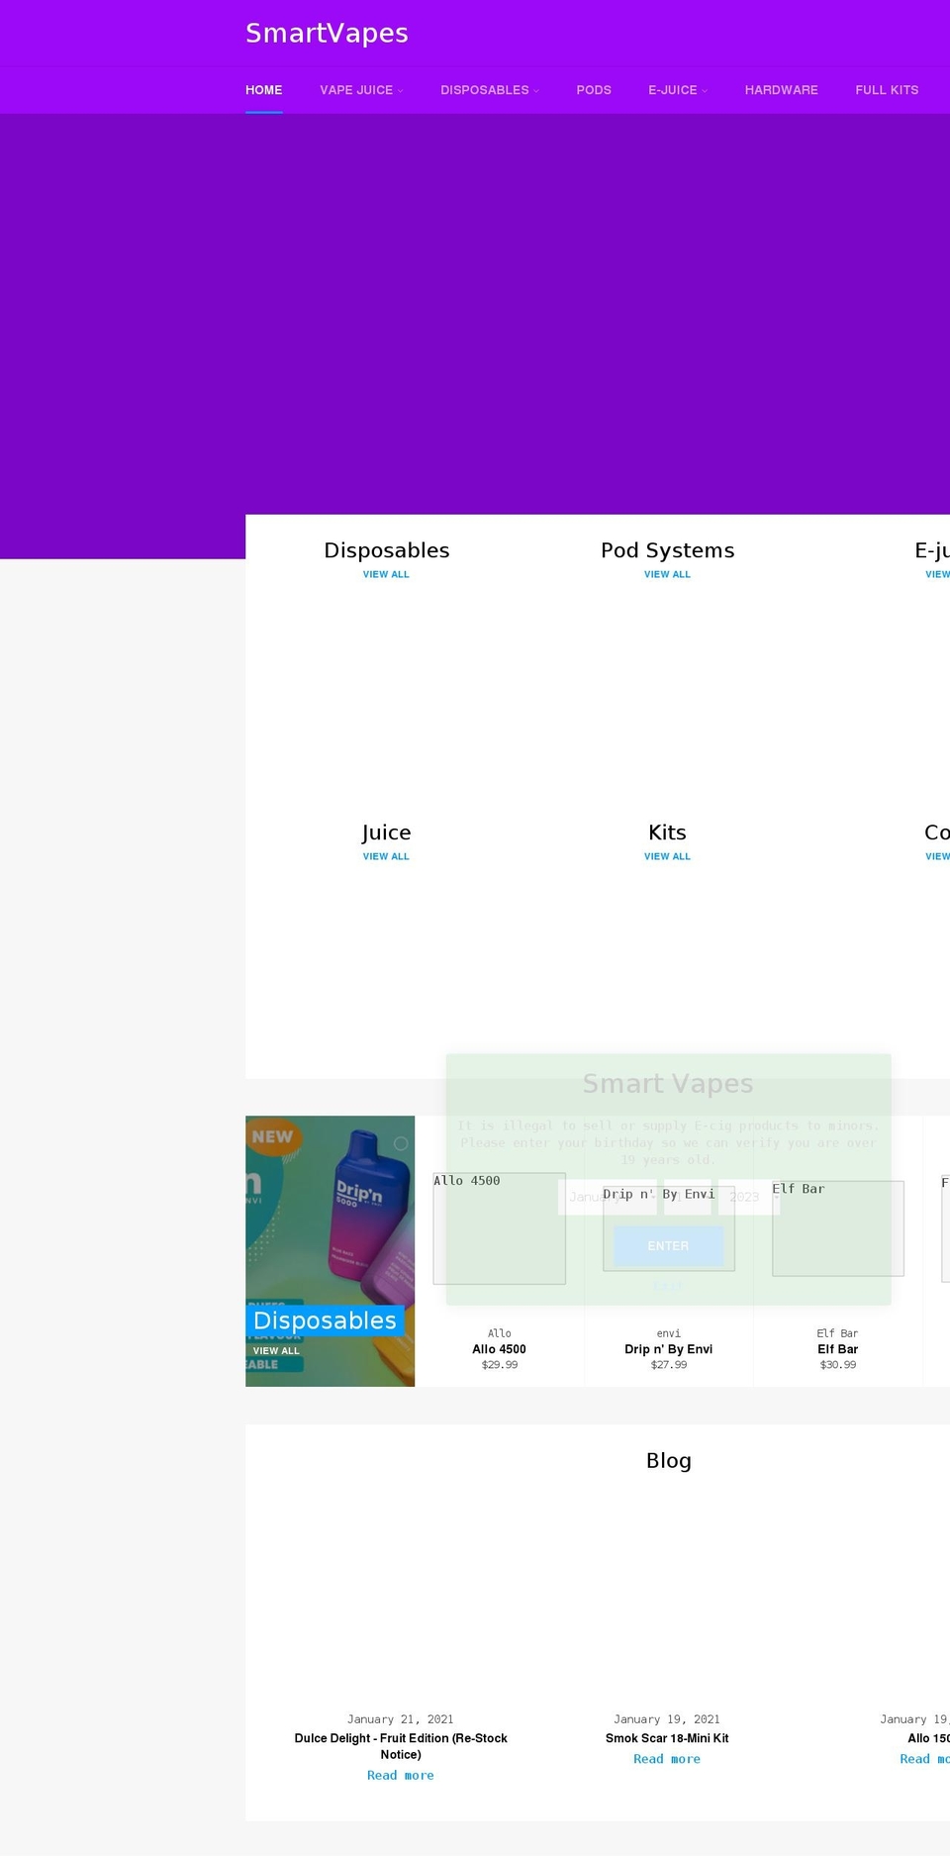
Task: Open the Dulce Delight Fruit Edition blog post
Action: (401, 1746)
